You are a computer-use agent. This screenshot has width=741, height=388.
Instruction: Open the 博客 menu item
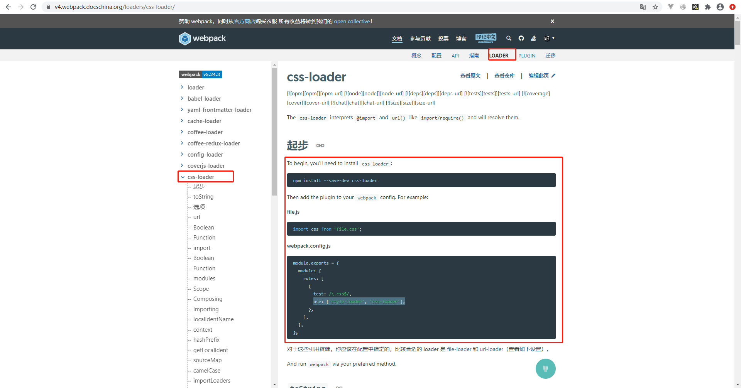tap(461, 39)
